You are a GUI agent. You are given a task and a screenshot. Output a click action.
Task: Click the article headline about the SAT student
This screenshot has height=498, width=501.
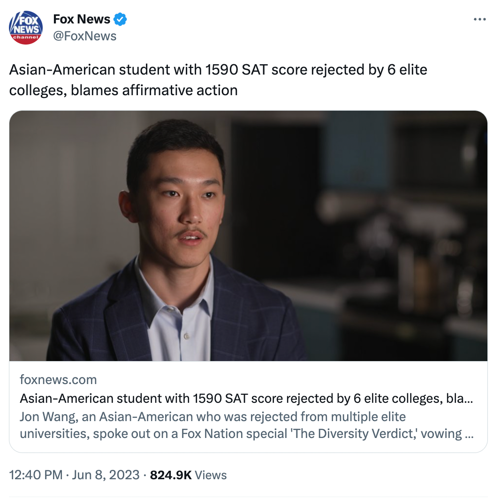246,398
